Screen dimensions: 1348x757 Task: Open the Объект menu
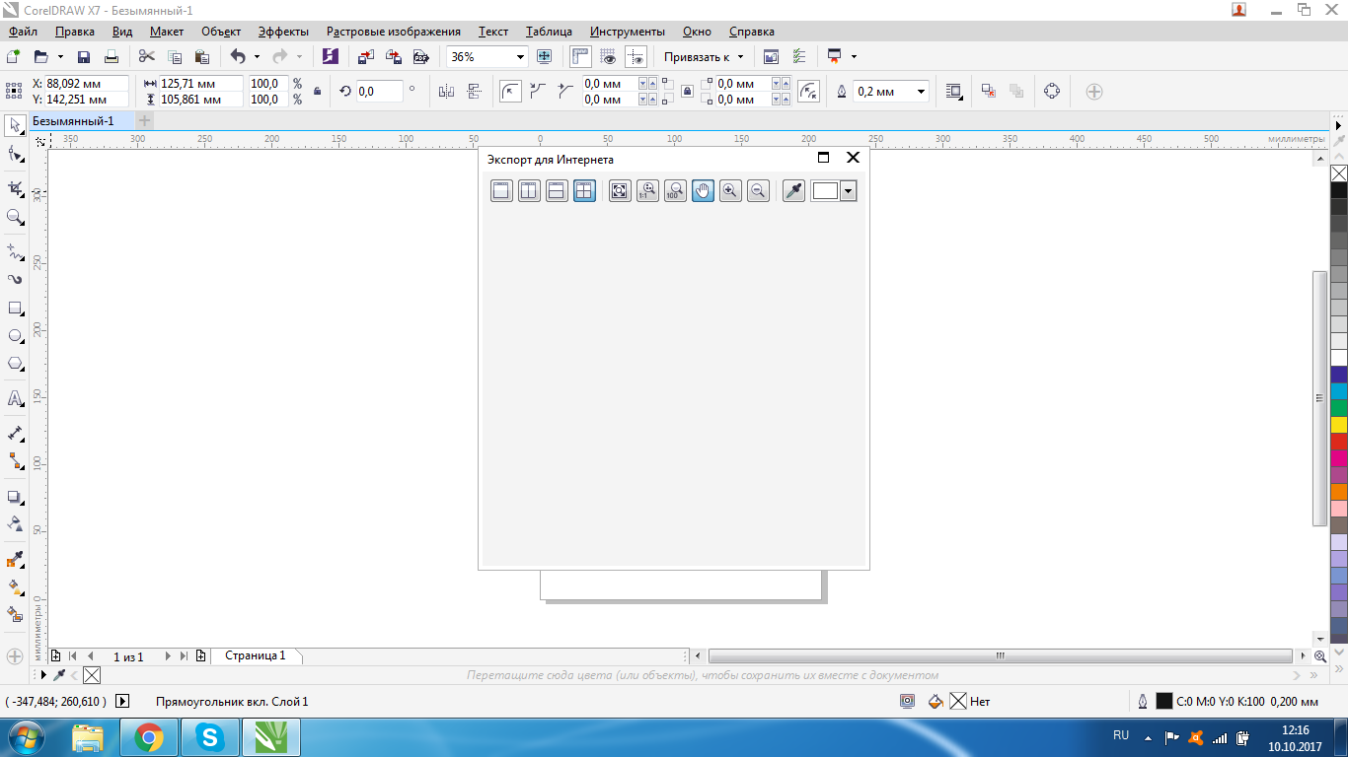[x=221, y=32]
